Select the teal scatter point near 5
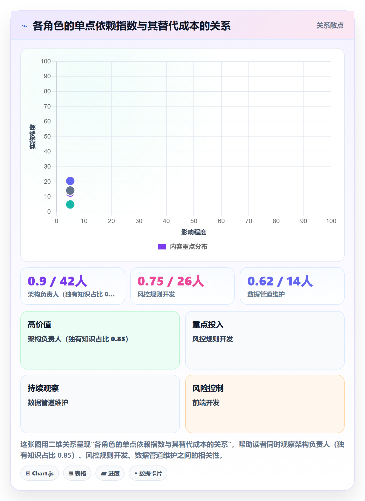The height and width of the screenshot is (501, 365). (x=70, y=204)
